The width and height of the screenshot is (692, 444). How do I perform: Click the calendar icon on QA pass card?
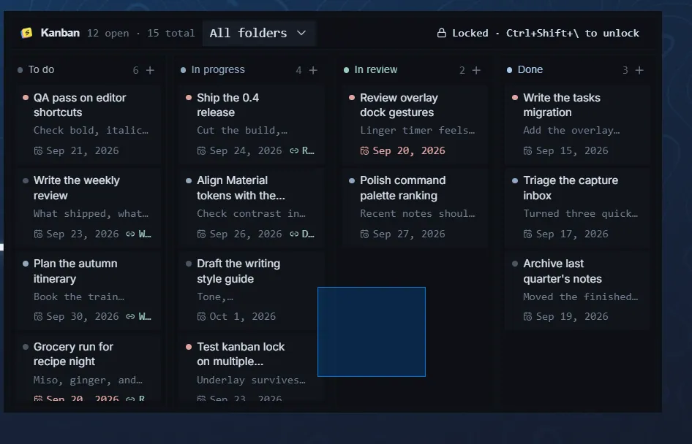pyautogui.click(x=38, y=150)
